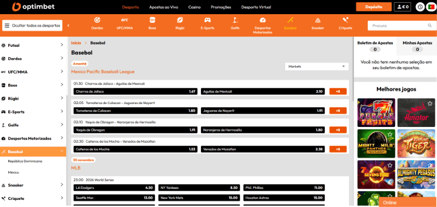The height and width of the screenshot is (207, 437).
Task: Switch to Boletim de Apostas tab
Action: point(375,46)
